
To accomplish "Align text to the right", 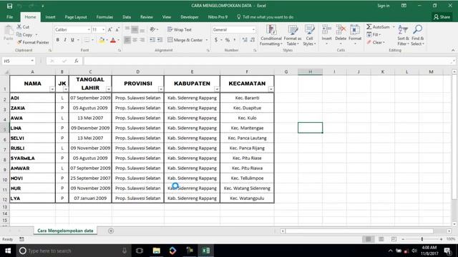I will pos(142,40).
